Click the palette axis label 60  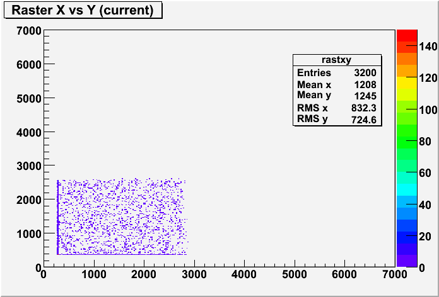pyautogui.click(x=426, y=173)
